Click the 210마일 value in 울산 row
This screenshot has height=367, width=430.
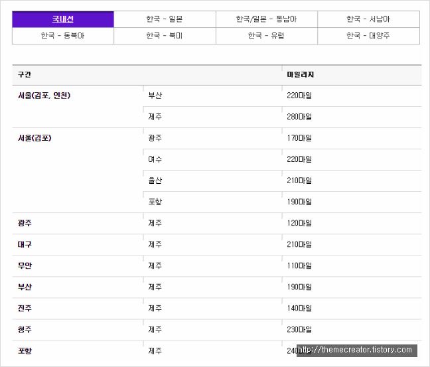(x=299, y=181)
